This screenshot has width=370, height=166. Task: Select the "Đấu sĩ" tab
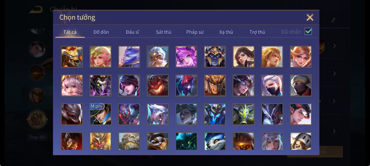(132, 32)
